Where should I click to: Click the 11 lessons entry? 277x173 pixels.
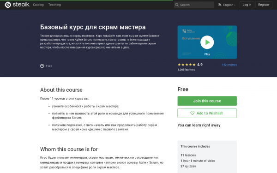point(188,155)
